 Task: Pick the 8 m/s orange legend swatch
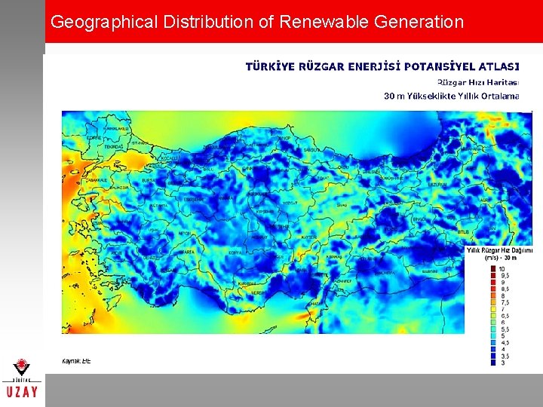coord(493,296)
